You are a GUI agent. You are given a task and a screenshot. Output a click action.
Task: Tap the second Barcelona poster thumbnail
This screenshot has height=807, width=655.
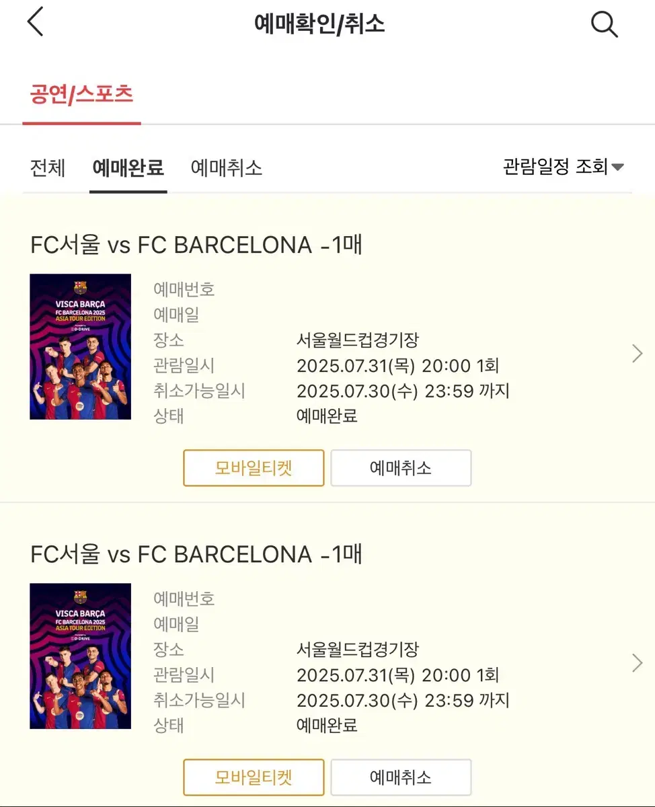pyautogui.click(x=81, y=656)
